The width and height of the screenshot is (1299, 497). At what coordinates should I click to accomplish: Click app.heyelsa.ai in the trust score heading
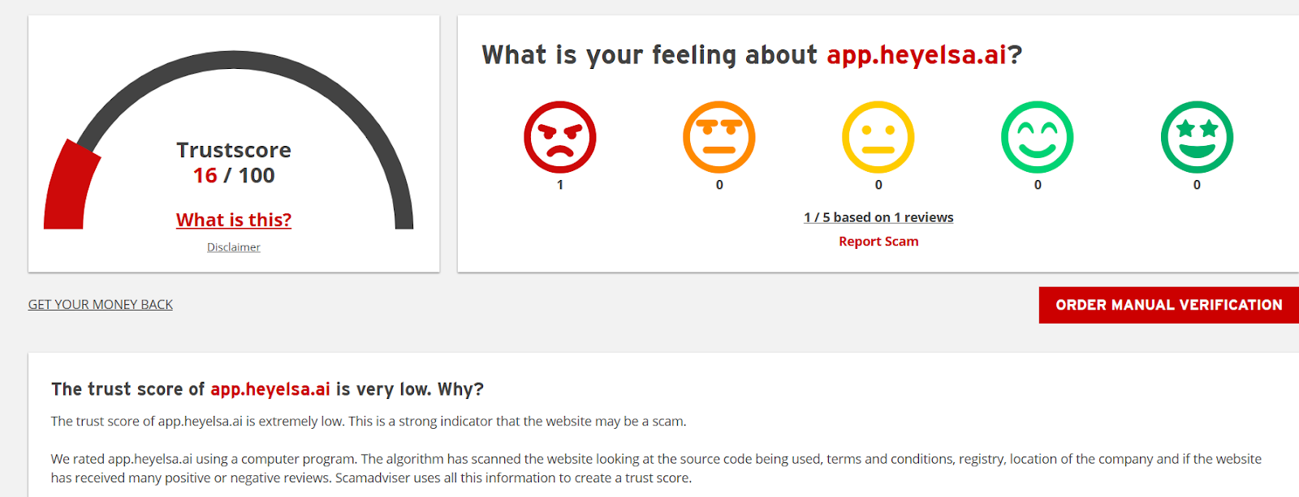point(270,389)
